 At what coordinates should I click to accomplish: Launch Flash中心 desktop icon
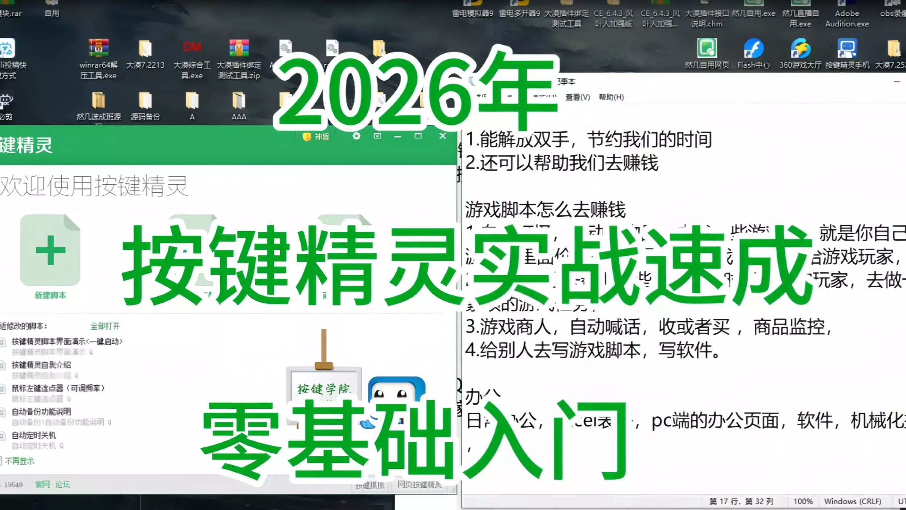coord(754,54)
